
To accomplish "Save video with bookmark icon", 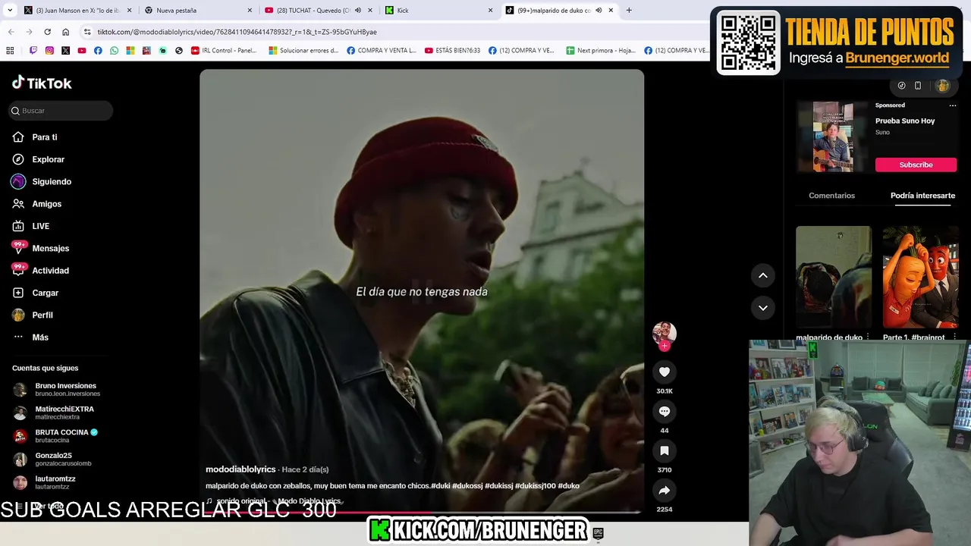I will click(x=665, y=450).
